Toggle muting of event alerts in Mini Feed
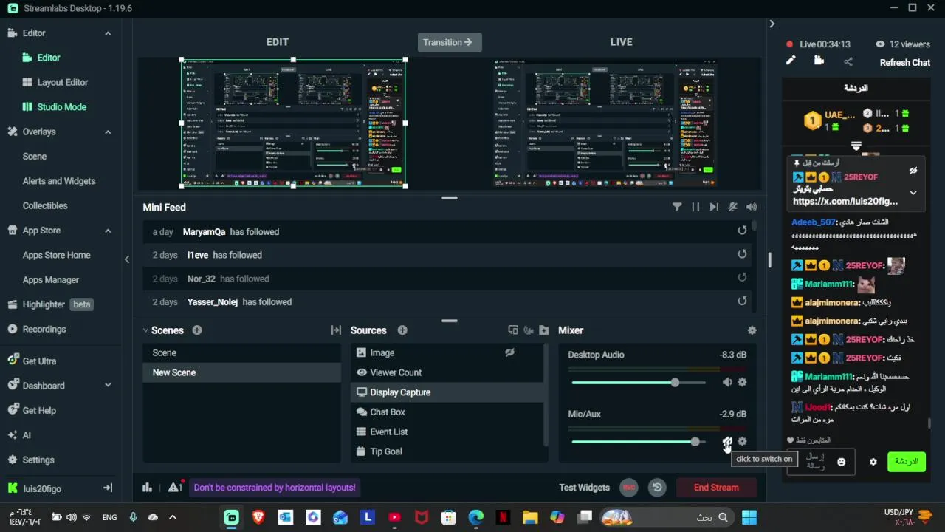This screenshot has height=532, width=945. tap(732, 207)
